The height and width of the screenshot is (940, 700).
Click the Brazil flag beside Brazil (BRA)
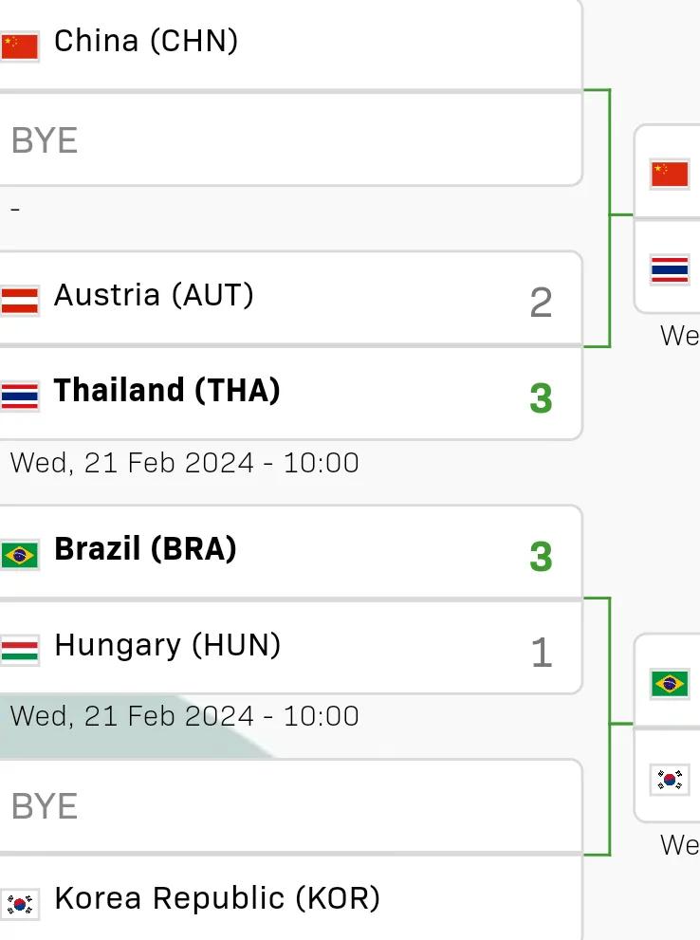click(19, 555)
